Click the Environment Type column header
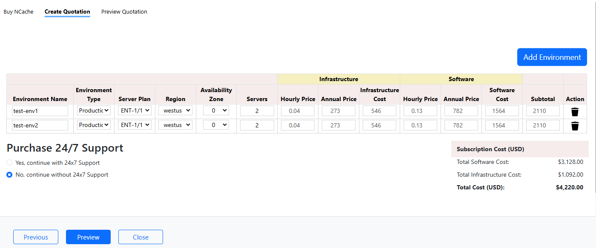The image size is (596, 248). click(94, 94)
